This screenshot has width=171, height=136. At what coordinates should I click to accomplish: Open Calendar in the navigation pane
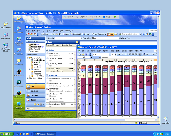click(34, 91)
